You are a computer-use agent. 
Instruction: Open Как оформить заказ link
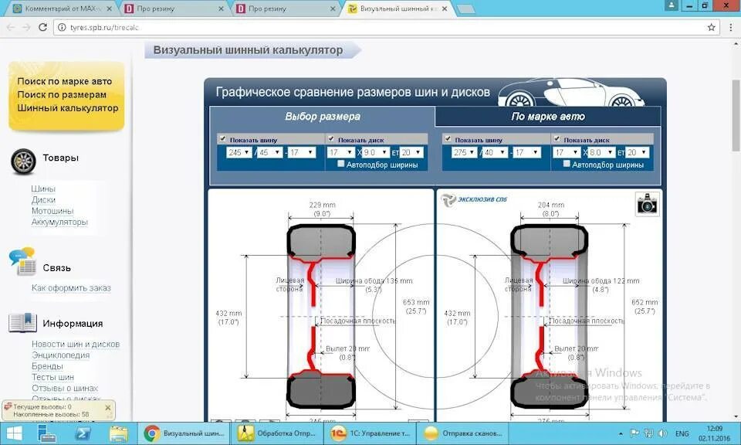(x=71, y=287)
